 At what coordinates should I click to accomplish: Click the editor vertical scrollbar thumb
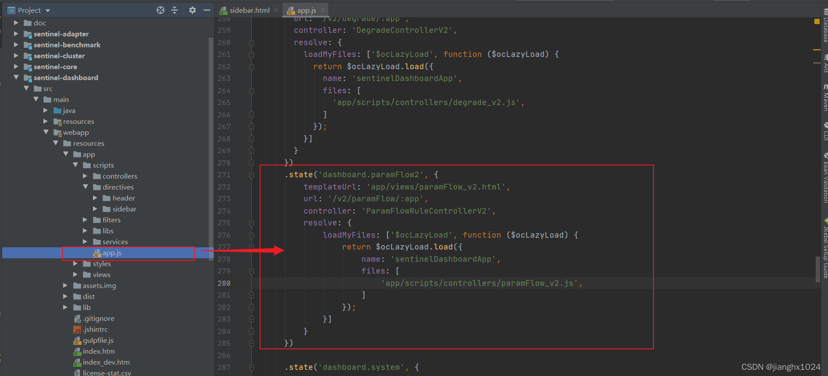point(817,269)
